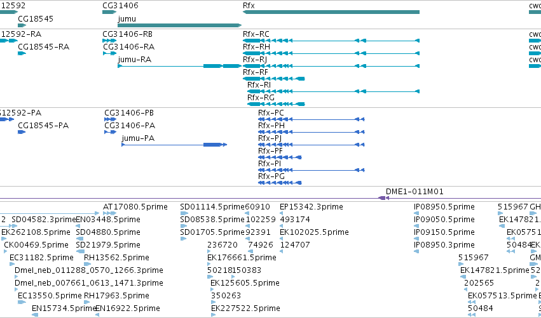Click the RH13562.5prime EST label
Viewport: 541px width, 318px height.
pos(116,258)
